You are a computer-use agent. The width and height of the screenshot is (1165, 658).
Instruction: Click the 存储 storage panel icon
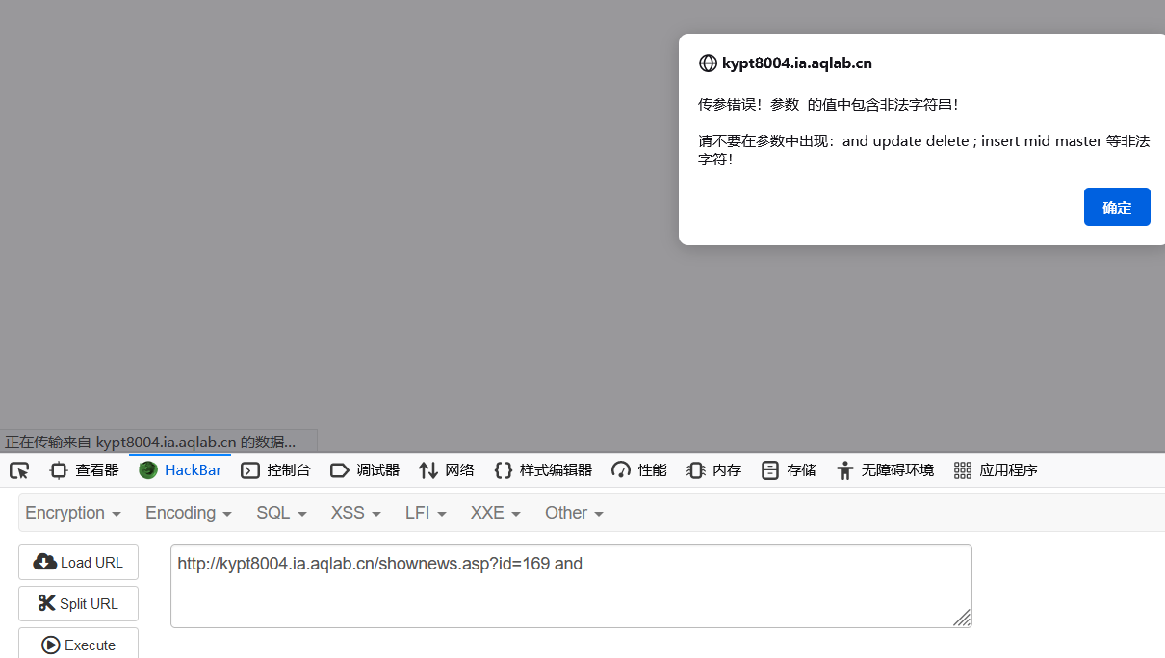tap(770, 469)
